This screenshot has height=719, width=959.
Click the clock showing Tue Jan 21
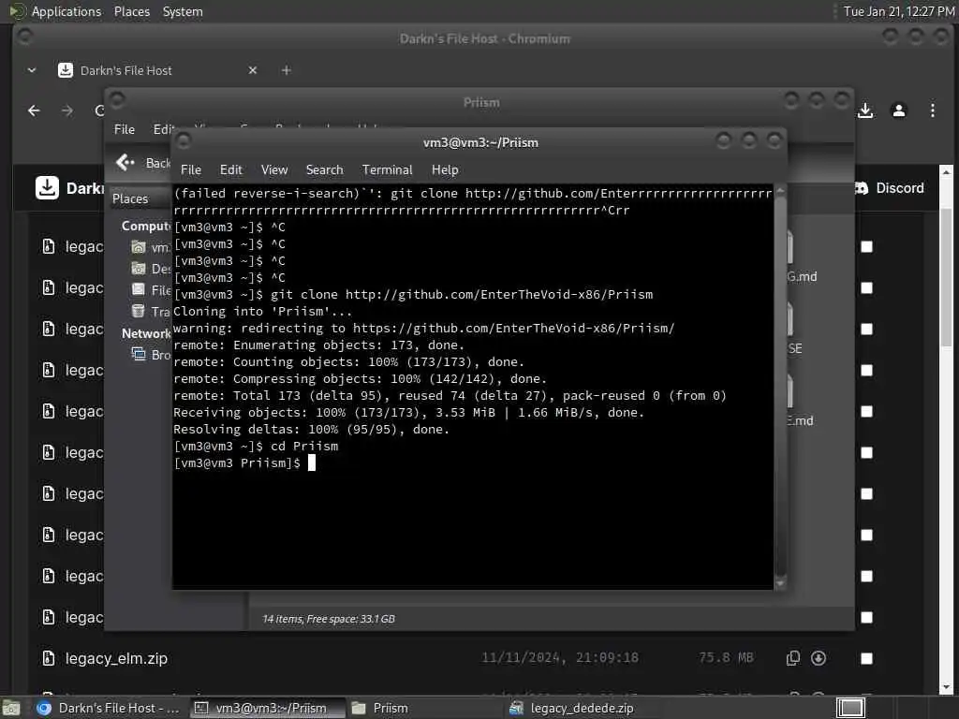(x=899, y=11)
